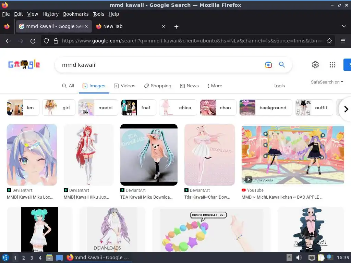This screenshot has width=351, height=263.
Task: Open a new tab with plus button
Action: click(x=177, y=27)
